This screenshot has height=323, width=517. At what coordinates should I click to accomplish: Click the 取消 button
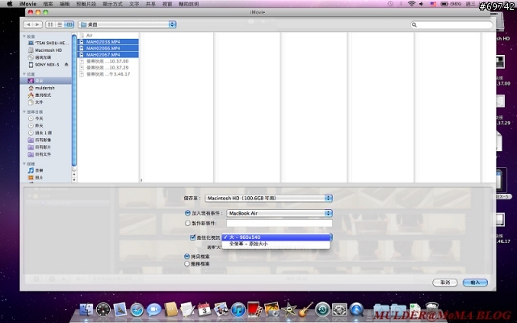[x=445, y=283]
